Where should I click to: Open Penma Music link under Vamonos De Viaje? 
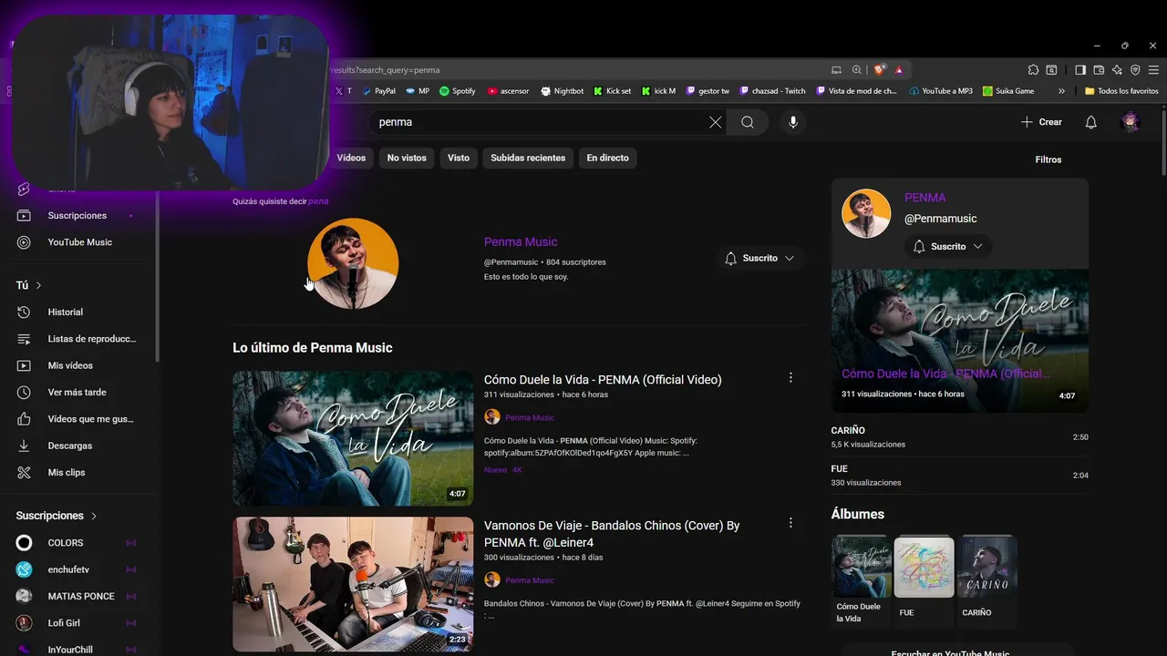tap(530, 580)
